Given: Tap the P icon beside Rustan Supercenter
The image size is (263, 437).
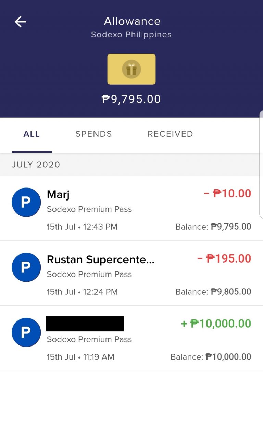Looking at the screenshot, I should [26, 267].
